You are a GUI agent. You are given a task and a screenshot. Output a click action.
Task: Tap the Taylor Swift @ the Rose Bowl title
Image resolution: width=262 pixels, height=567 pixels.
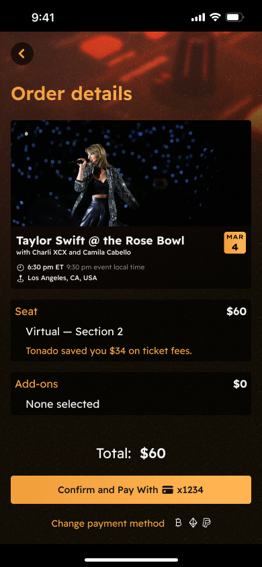tap(101, 241)
